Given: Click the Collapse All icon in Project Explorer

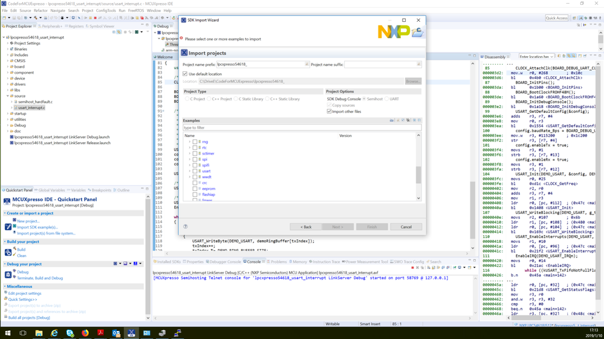Looking at the screenshot, I should (114, 32).
